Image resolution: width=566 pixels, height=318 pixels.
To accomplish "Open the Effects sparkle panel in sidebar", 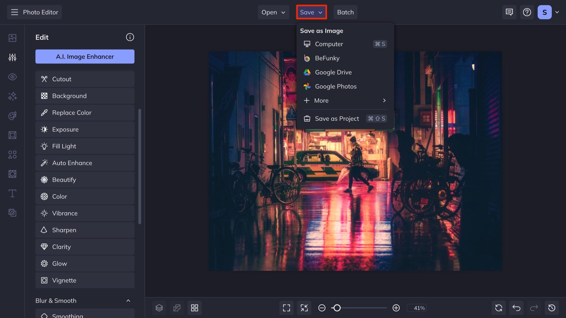I will click(x=12, y=96).
